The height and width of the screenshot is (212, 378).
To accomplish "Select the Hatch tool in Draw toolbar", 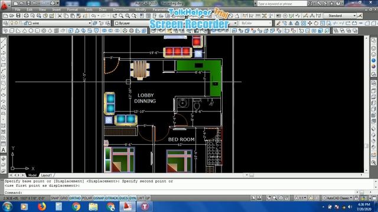I will coord(4,125).
